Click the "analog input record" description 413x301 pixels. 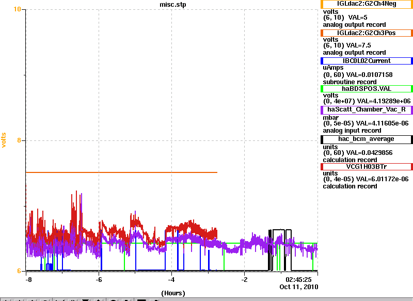click(352, 131)
